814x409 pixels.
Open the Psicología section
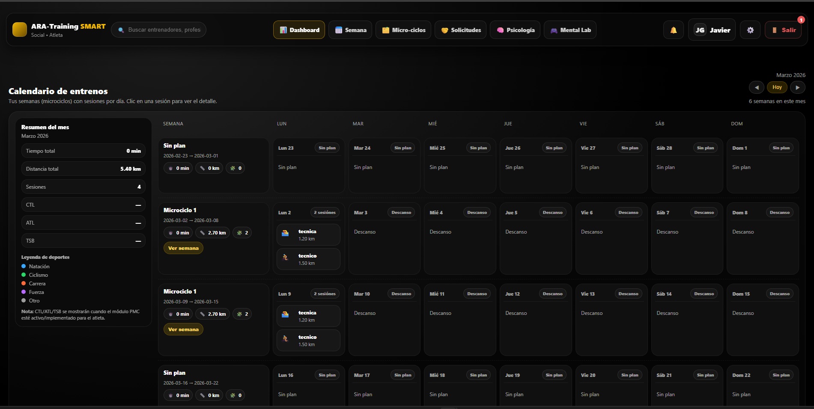[515, 30]
